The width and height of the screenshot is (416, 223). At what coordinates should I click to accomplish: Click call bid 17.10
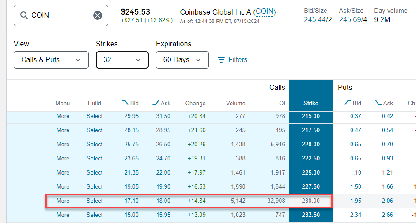[x=131, y=201]
